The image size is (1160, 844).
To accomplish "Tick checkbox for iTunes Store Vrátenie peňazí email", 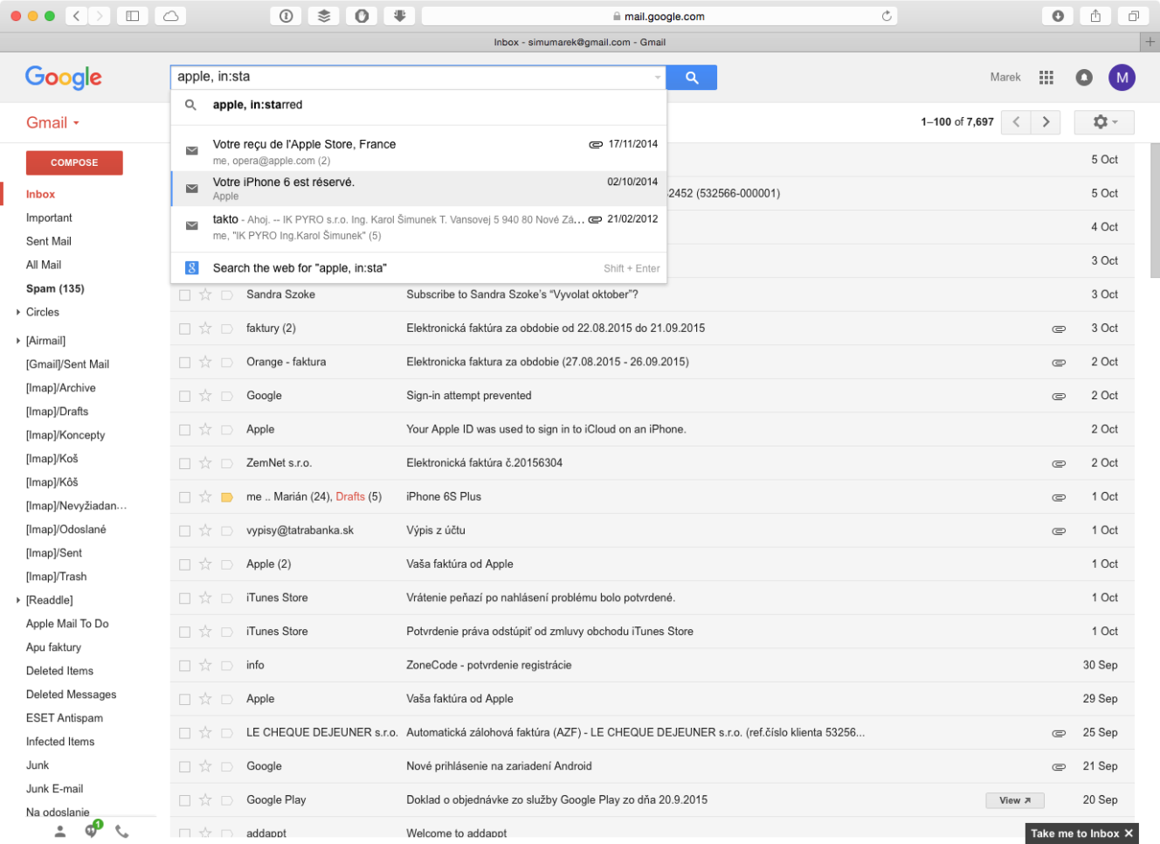I will (x=184, y=598).
